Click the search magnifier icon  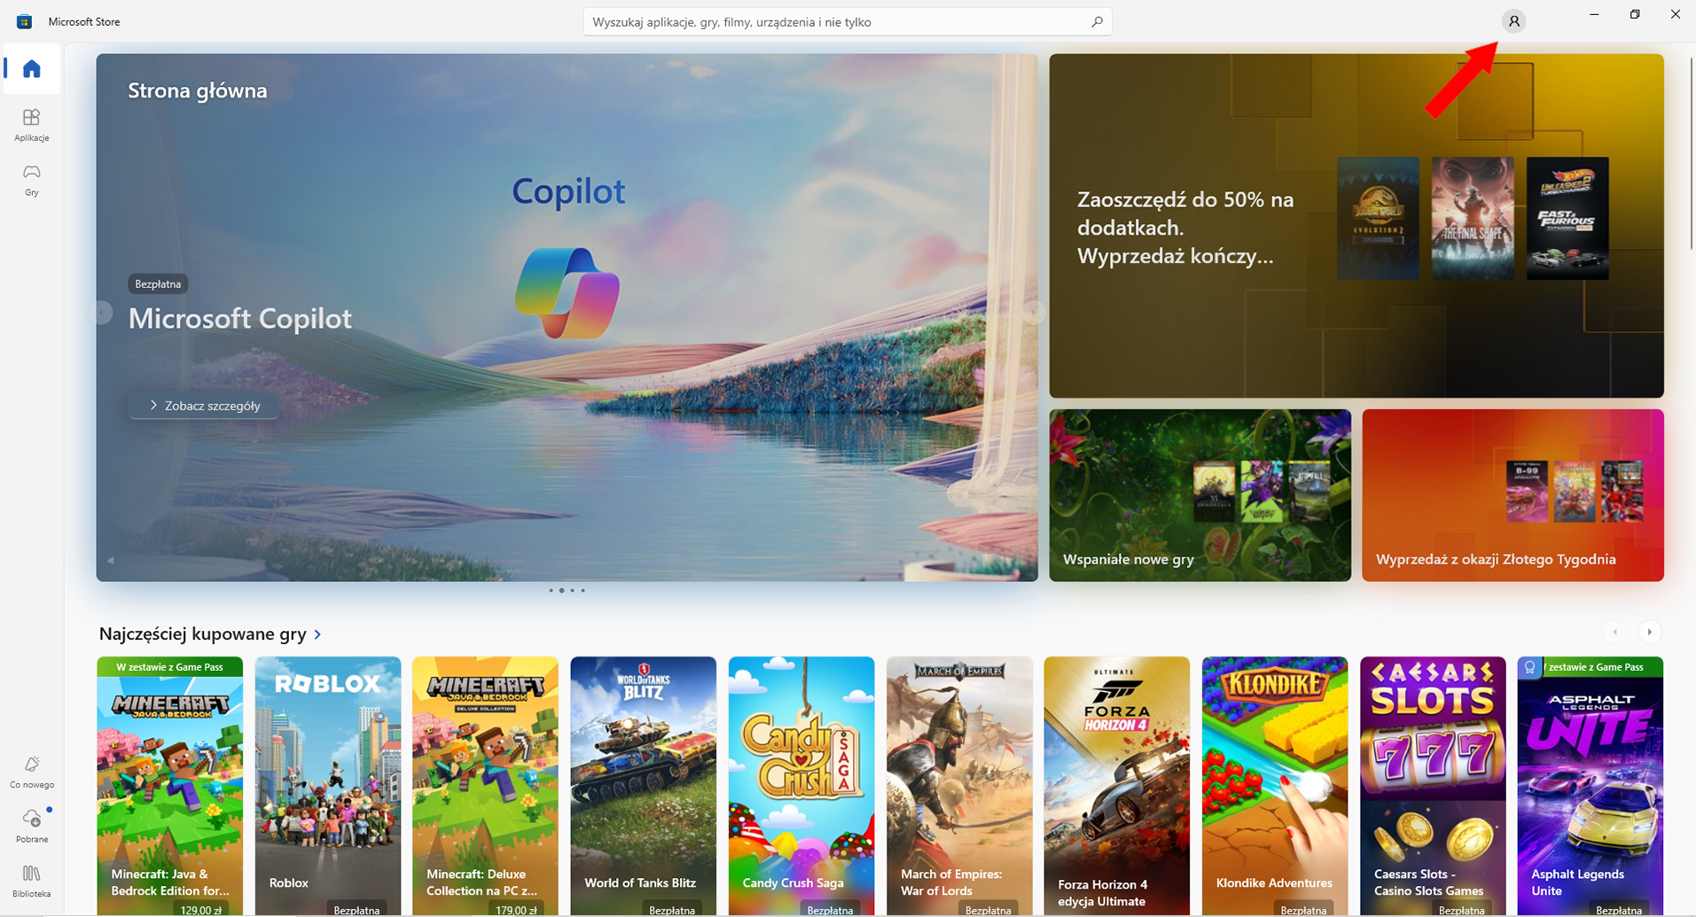pyautogui.click(x=1097, y=21)
